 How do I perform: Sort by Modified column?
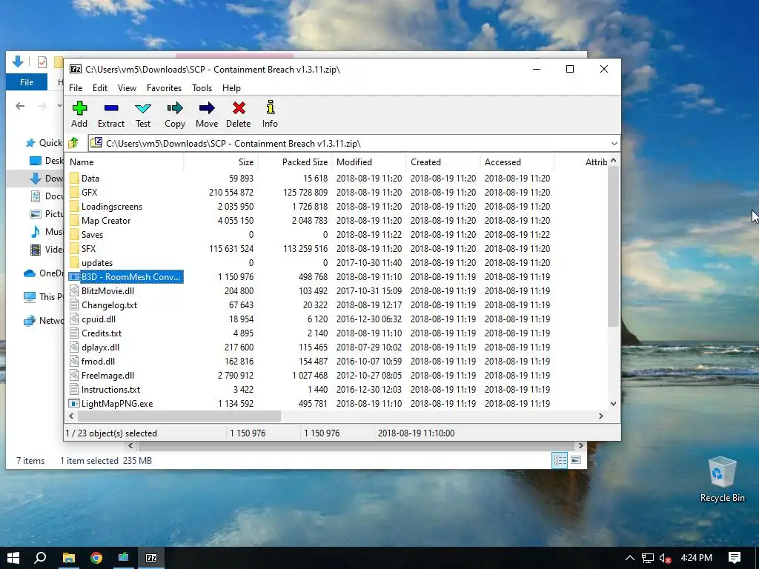pos(369,162)
